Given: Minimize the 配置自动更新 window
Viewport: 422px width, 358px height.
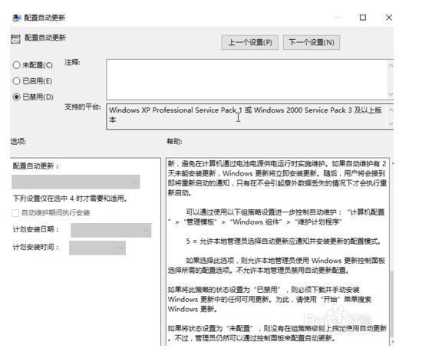Looking at the screenshot, I should click(338, 18).
